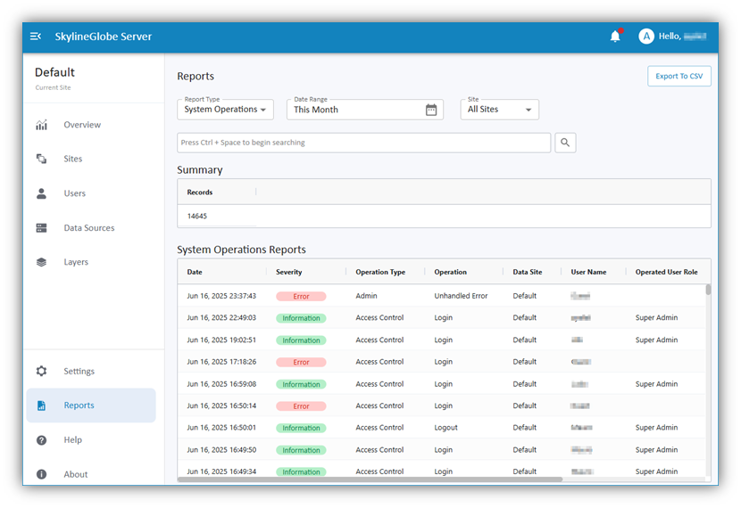Click the Layers stack icon
The image size is (741, 508).
point(42,262)
